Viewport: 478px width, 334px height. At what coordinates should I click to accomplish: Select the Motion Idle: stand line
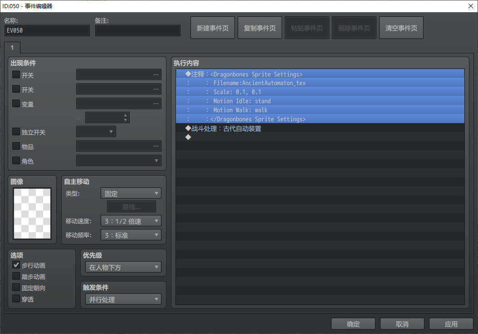[x=320, y=101]
